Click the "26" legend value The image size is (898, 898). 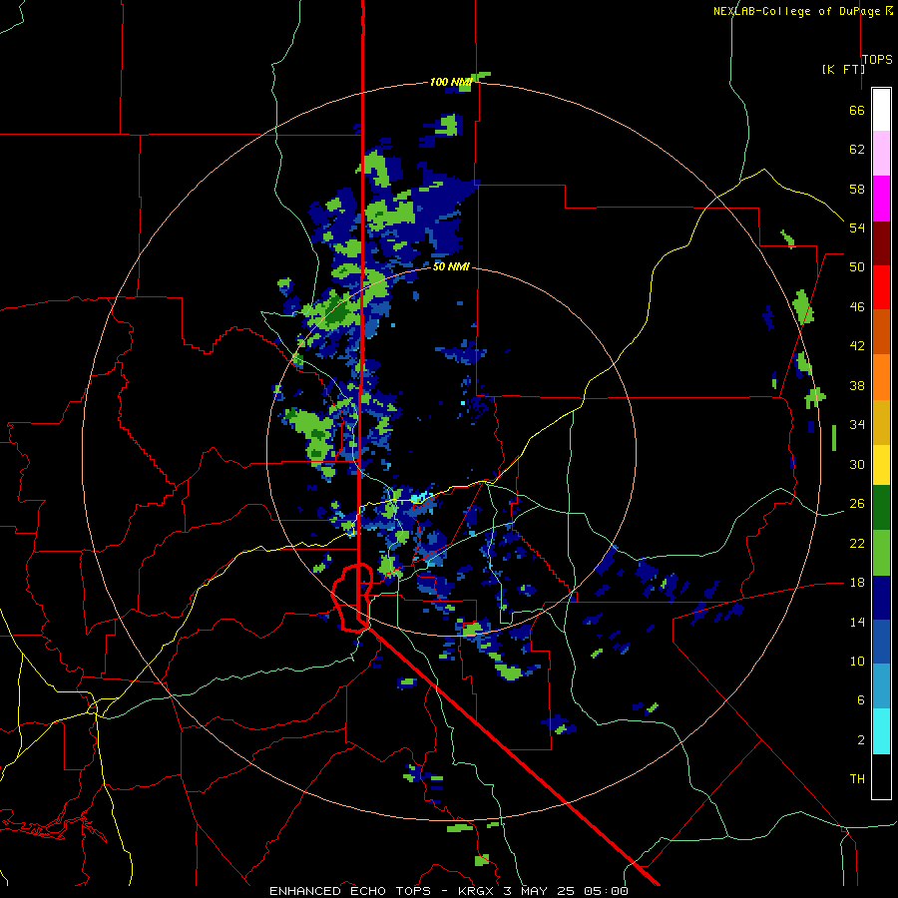857,504
